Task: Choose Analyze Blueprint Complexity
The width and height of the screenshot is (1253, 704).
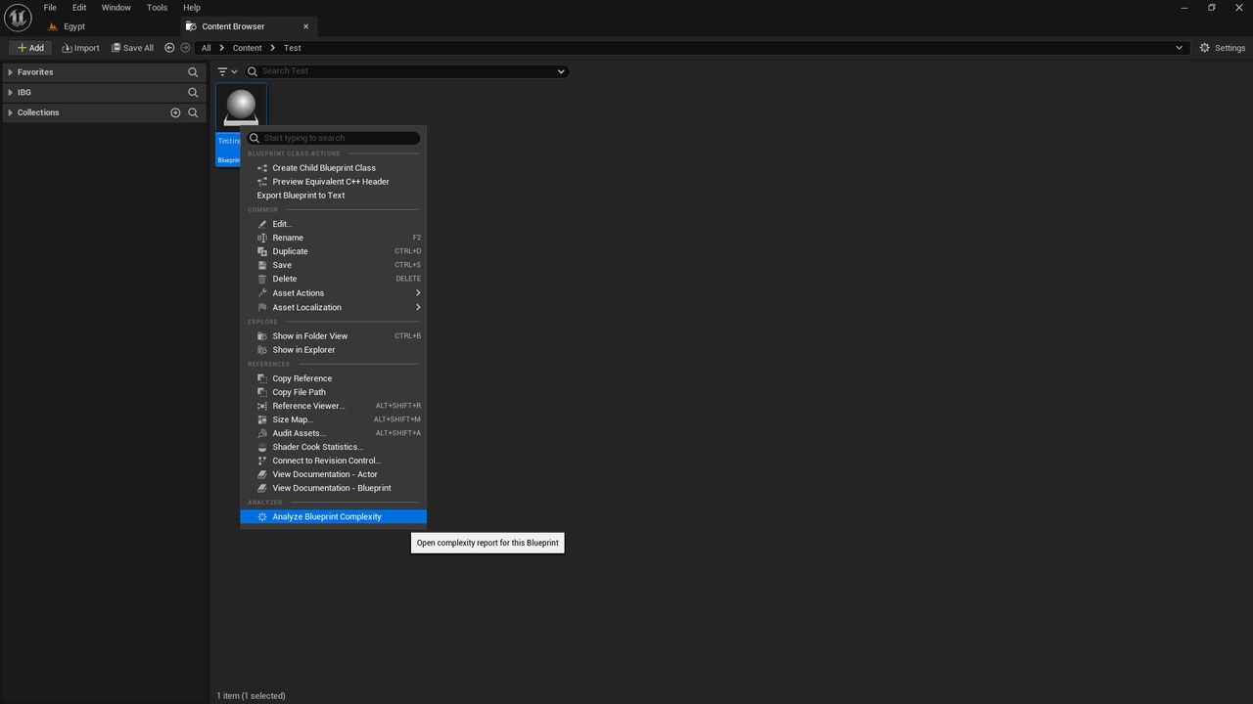Action: pyautogui.click(x=333, y=516)
